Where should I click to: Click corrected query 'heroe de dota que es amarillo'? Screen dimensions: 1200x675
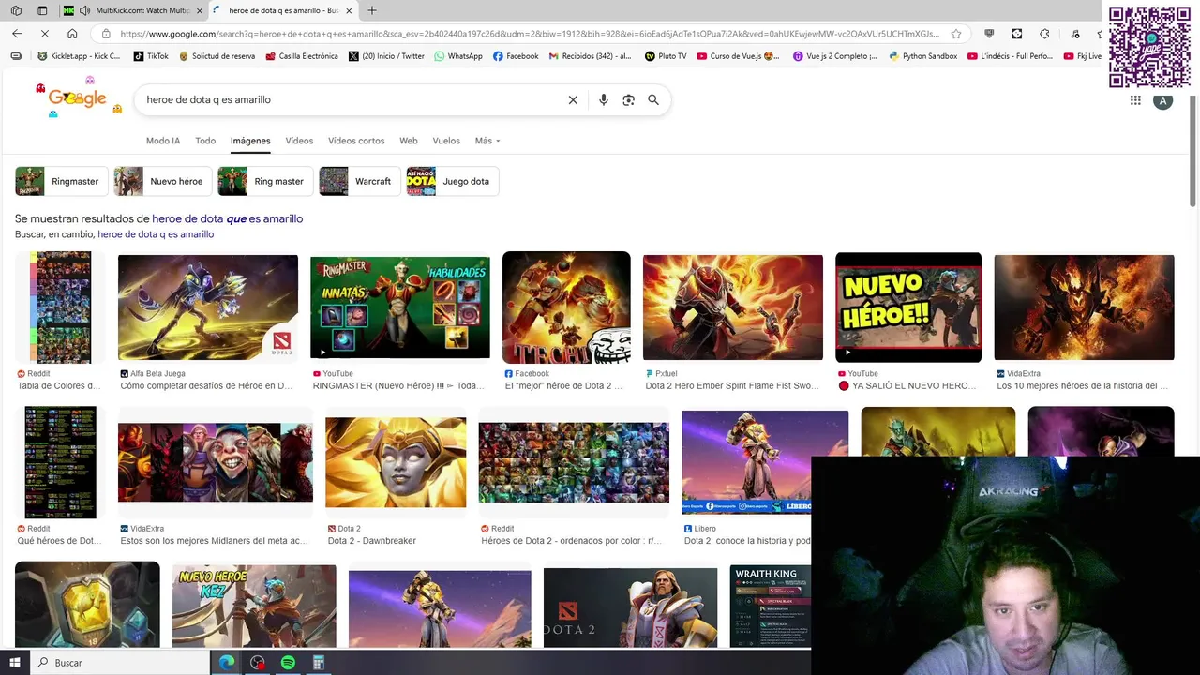coord(228,218)
